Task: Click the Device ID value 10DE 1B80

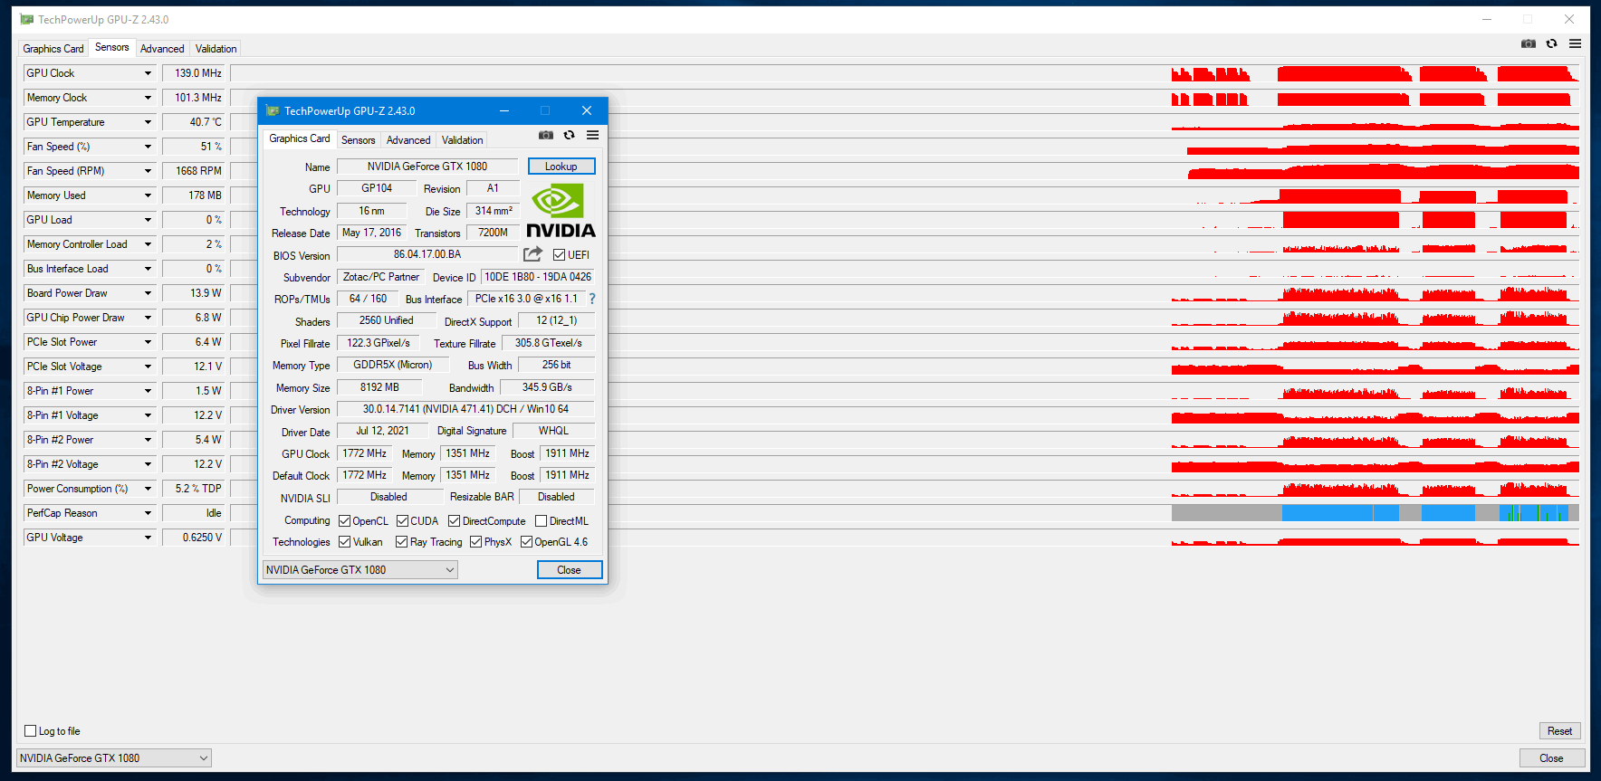Action: point(538,277)
